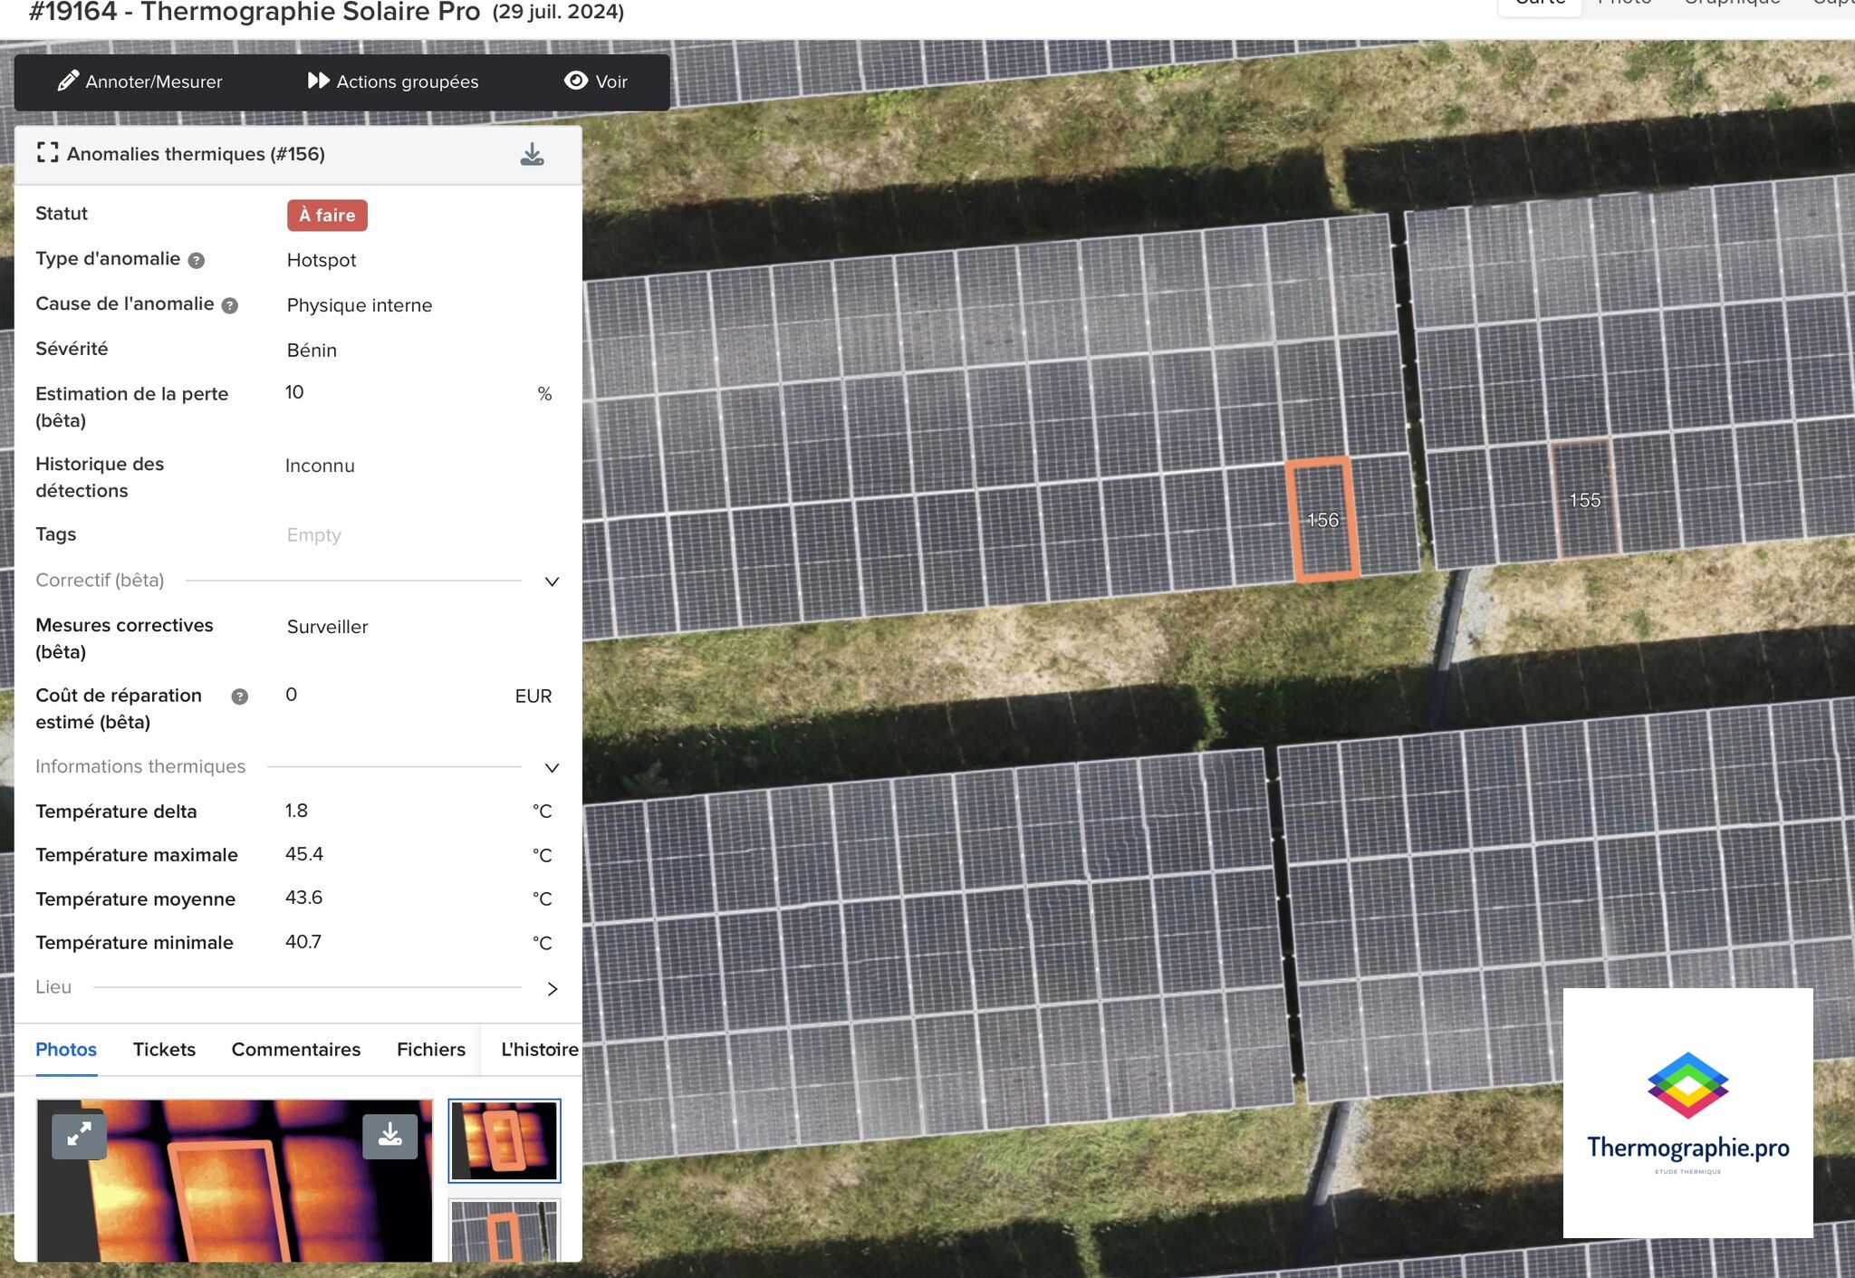1855x1278 pixels.
Task: Click the À faire status badge
Action: coord(327,216)
